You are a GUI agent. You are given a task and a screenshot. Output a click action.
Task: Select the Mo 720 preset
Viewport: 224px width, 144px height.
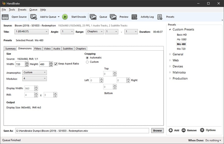181,49
